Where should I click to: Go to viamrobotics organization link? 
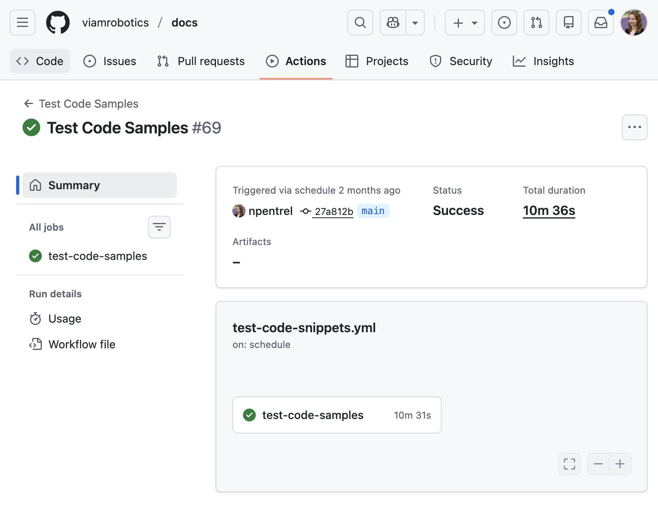pyautogui.click(x=115, y=22)
